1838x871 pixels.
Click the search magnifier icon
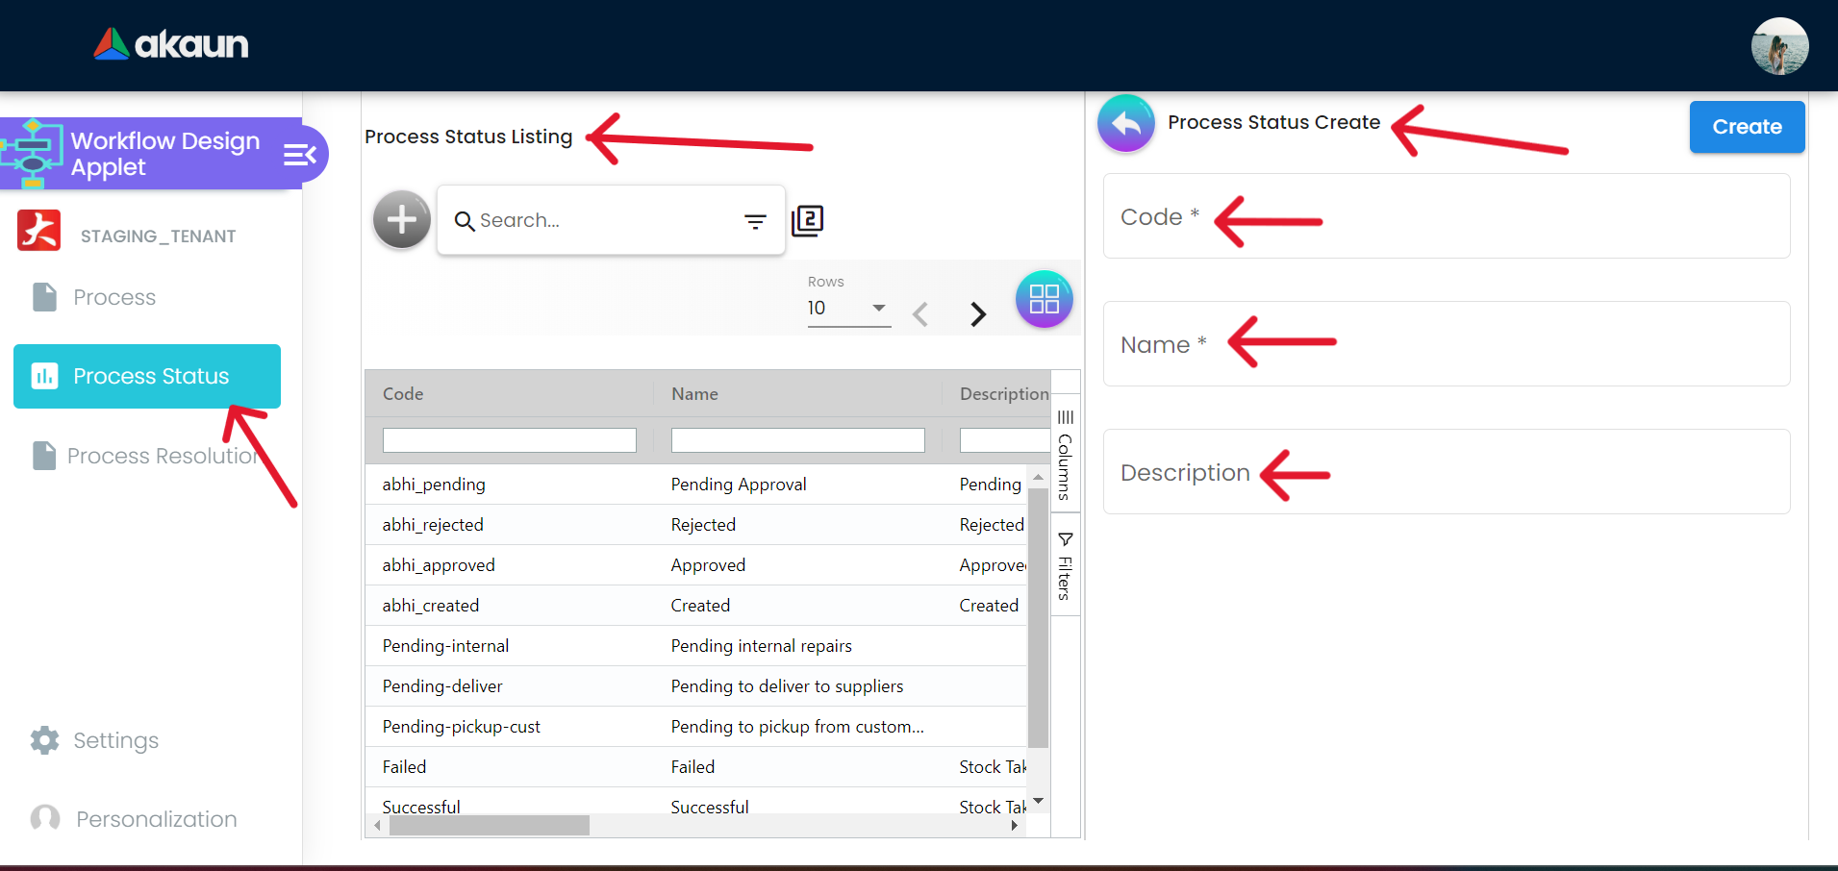(465, 221)
